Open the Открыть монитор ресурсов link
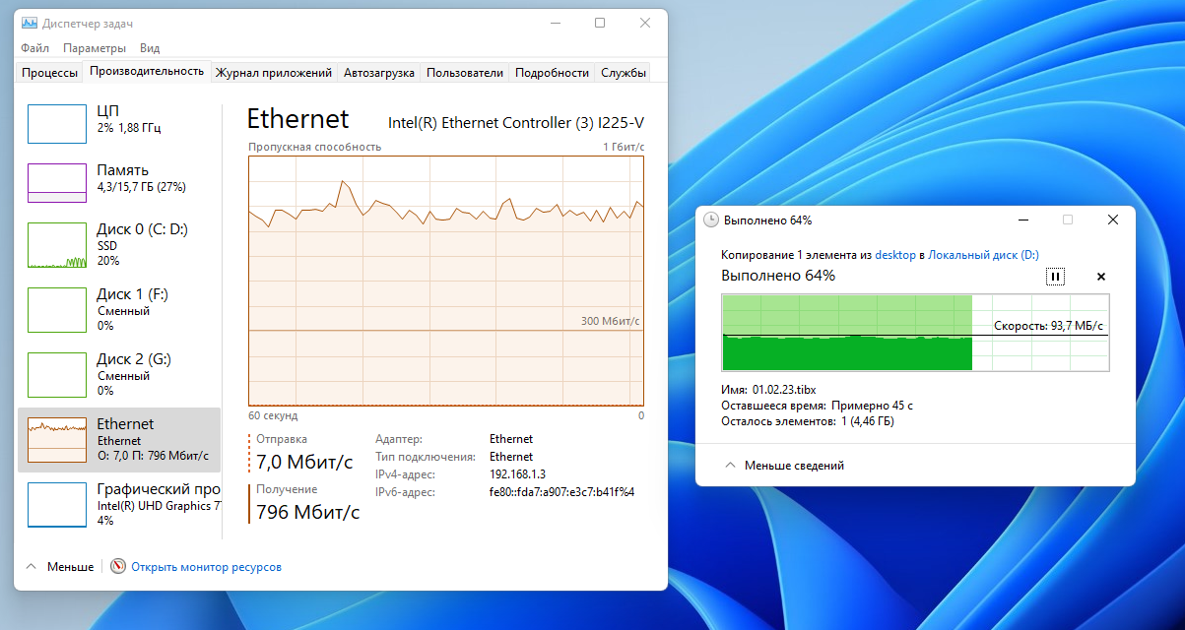 (207, 567)
